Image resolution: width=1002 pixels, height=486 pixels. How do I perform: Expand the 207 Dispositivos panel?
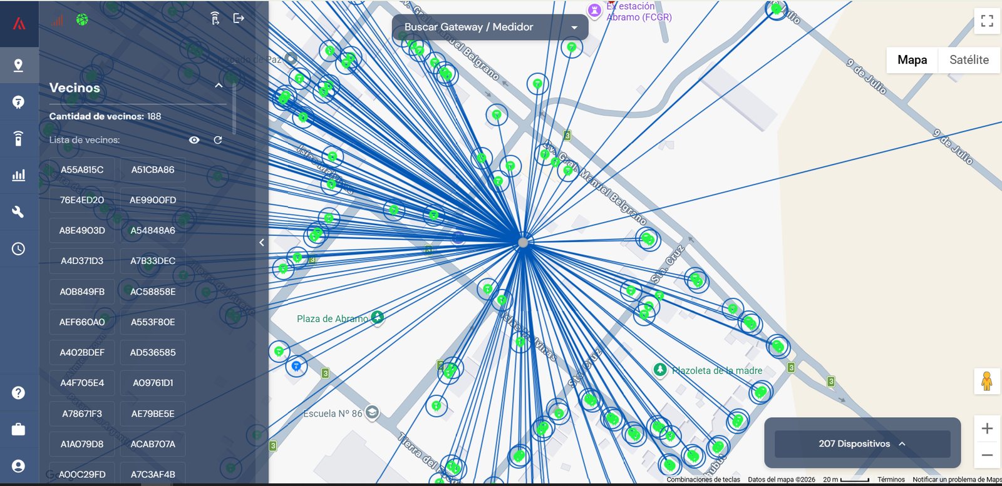(x=862, y=443)
